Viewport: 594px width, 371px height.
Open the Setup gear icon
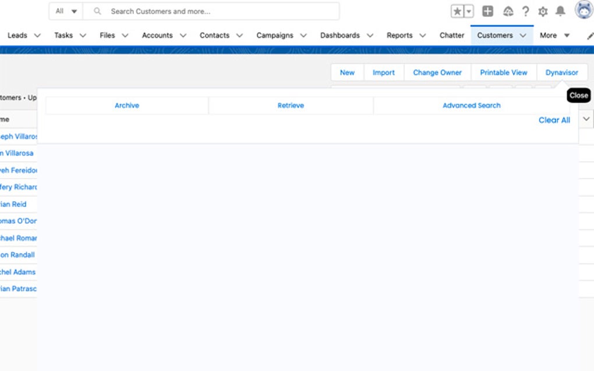coord(542,11)
